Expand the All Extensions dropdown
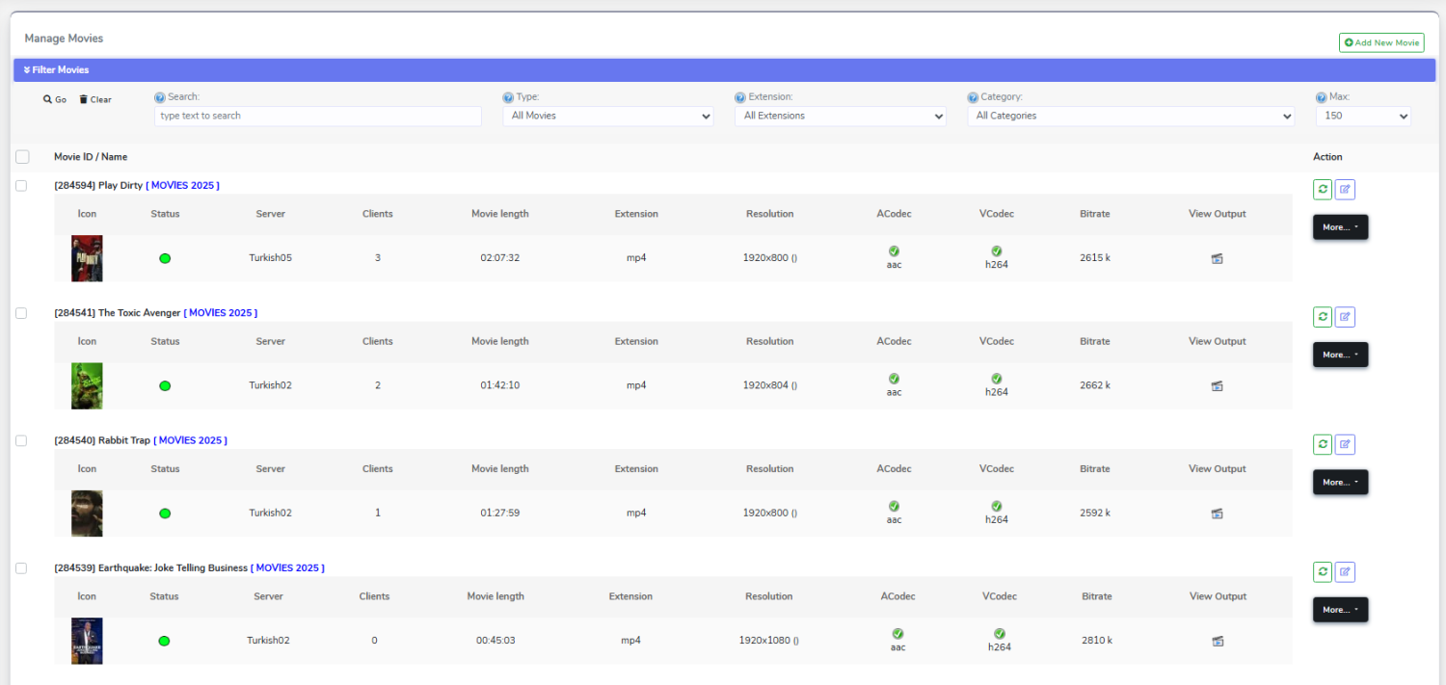The height and width of the screenshot is (685, 1446). point(840,116)
